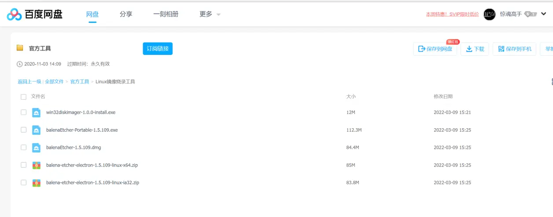The width and height of the screenshot is (553, 217).
Task: Sort by 大小 column header
Action: [x=351, y=96]
